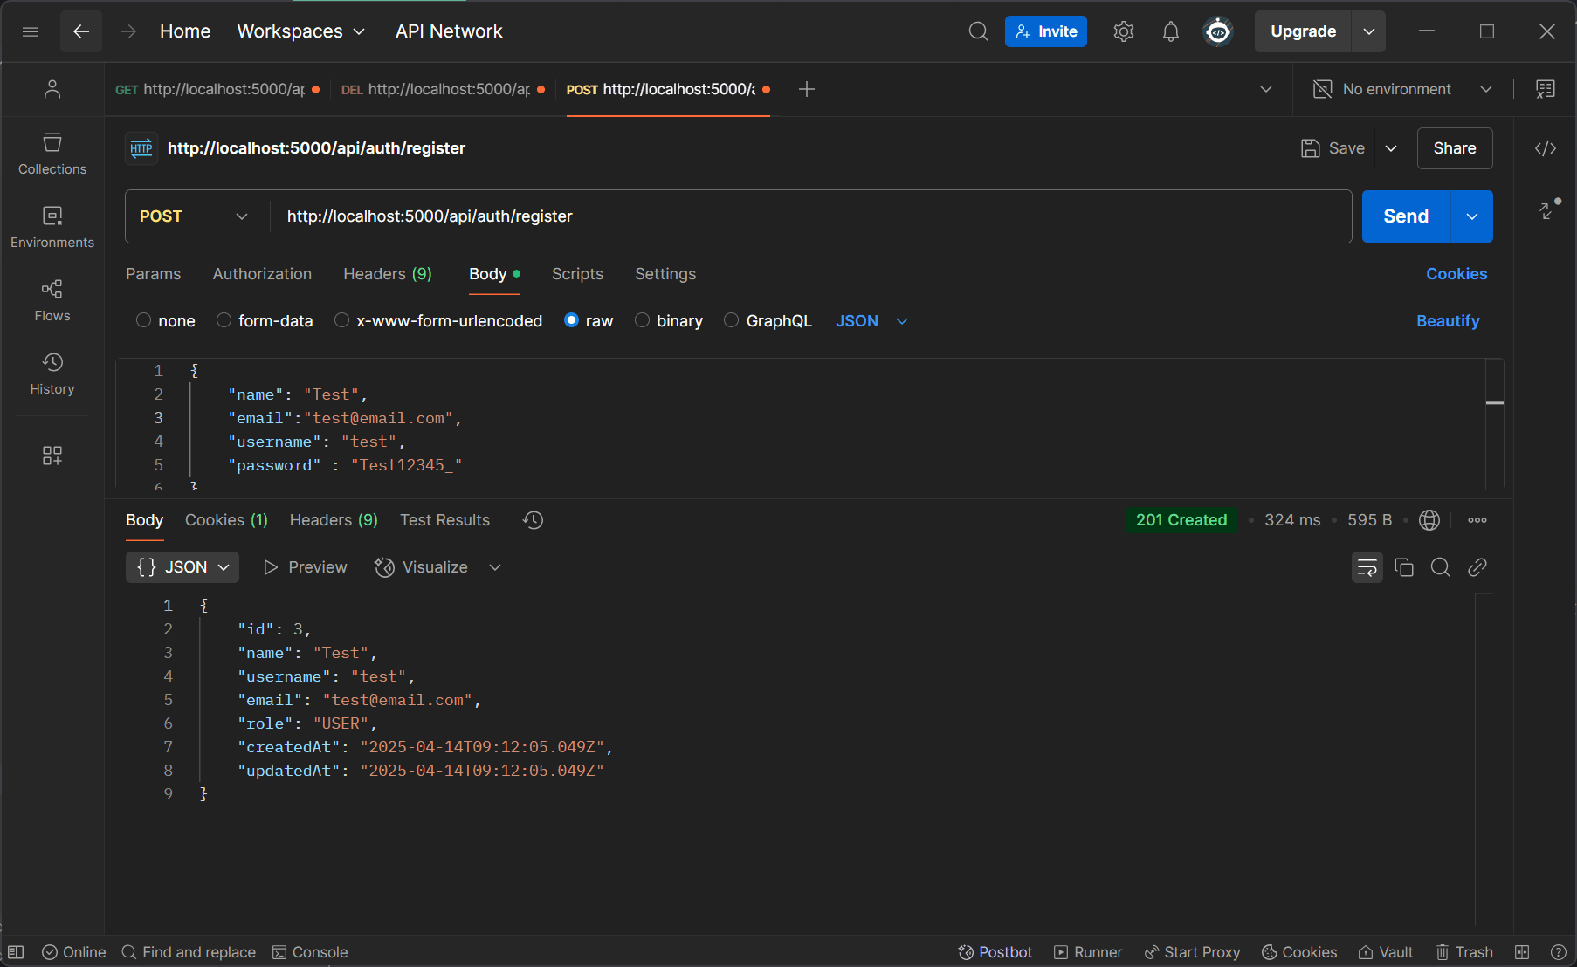
Task: Open the request documentation pane icon
Action: coord(1546,210)
